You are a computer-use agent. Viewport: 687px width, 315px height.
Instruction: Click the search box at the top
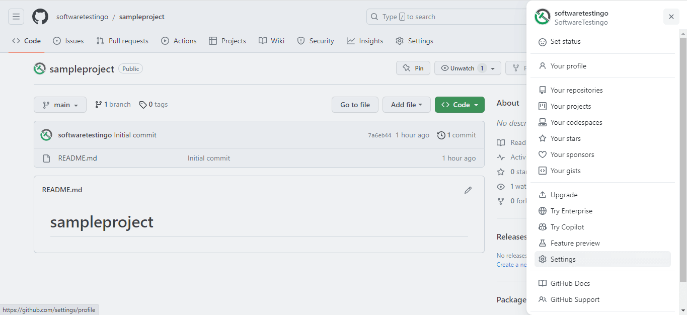click(x=447, y=17)
